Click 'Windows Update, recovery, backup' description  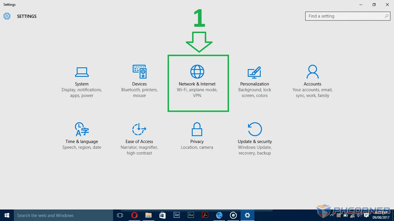255,150
